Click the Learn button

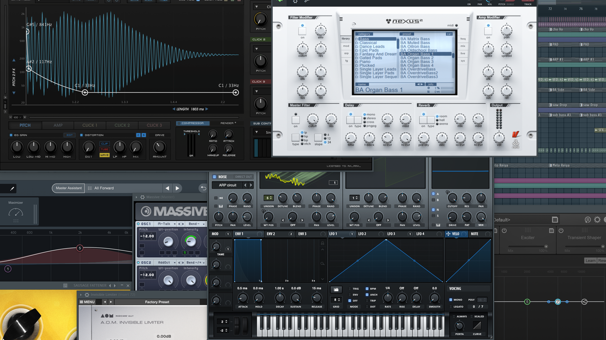590,261
